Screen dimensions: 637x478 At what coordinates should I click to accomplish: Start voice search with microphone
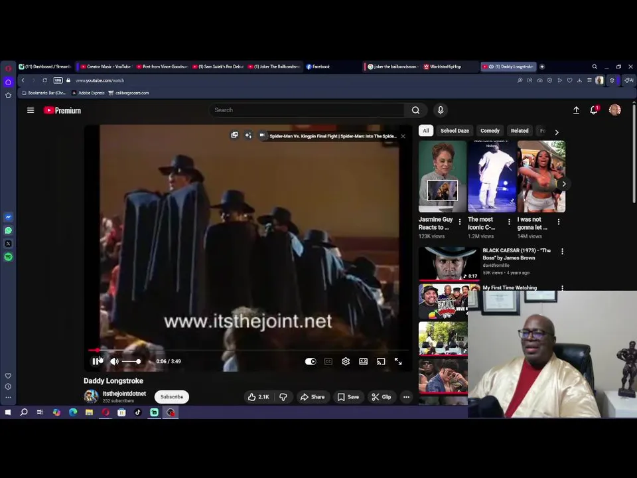pyautogui.click(x=441, y=110)
